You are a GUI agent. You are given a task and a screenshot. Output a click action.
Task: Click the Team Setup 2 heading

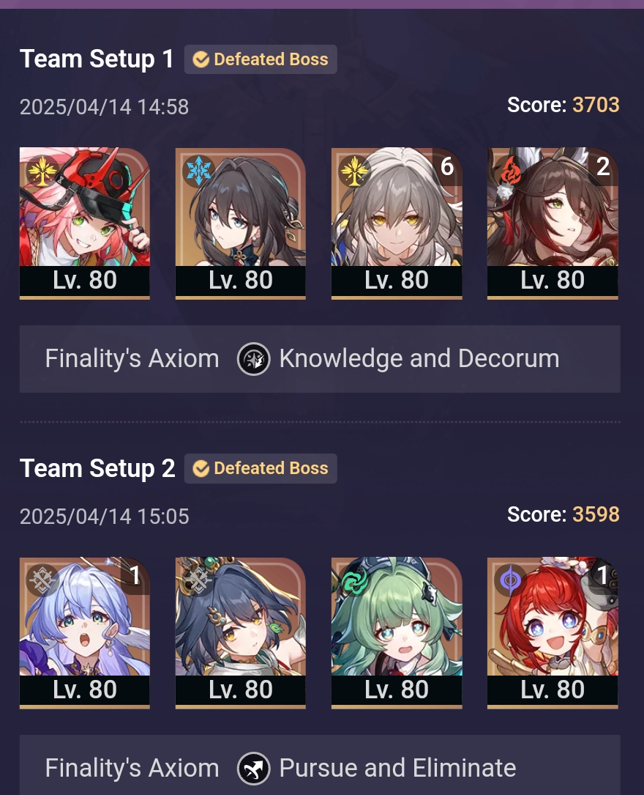(97, 468)
